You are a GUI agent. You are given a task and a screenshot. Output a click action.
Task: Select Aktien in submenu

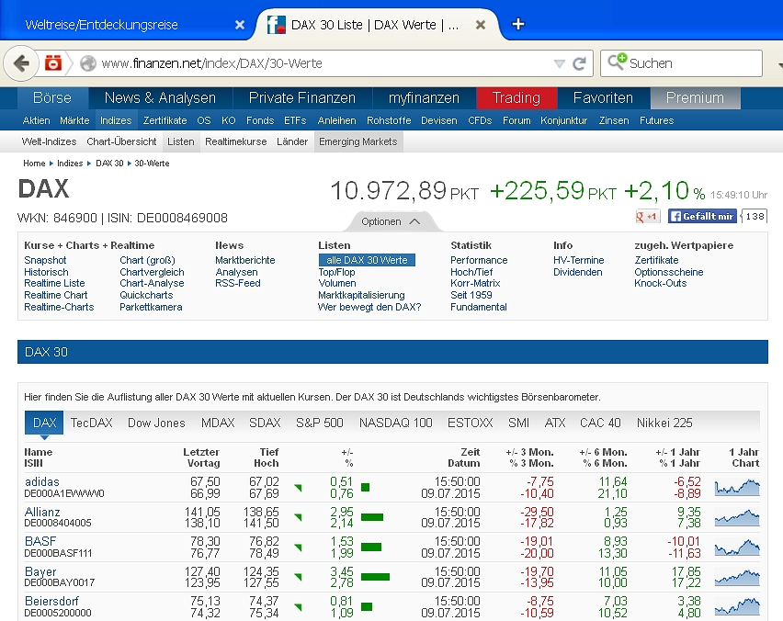pos(36,120)
